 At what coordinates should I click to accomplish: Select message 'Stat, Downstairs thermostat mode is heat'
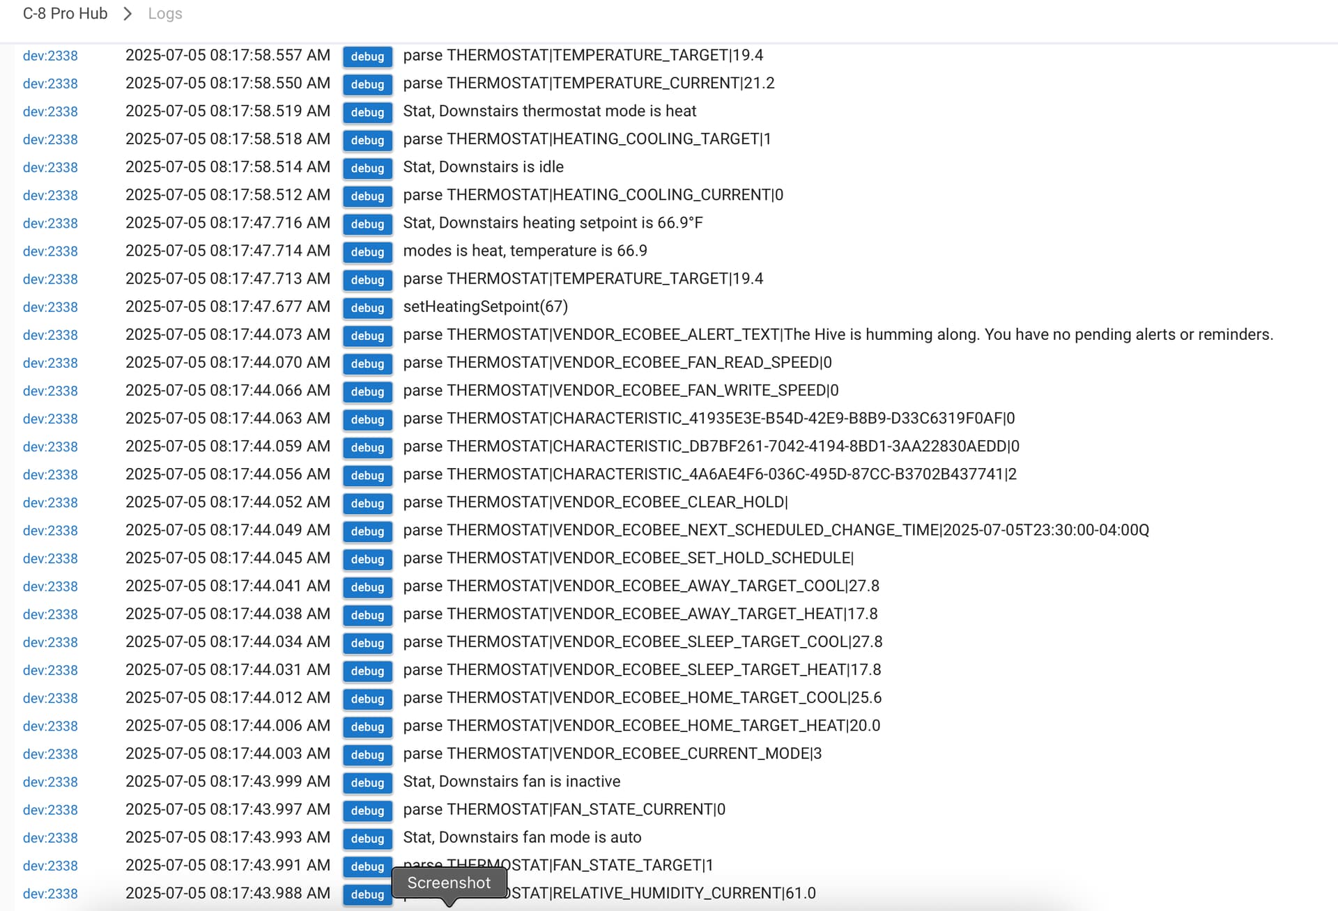[x=550, y=111]
